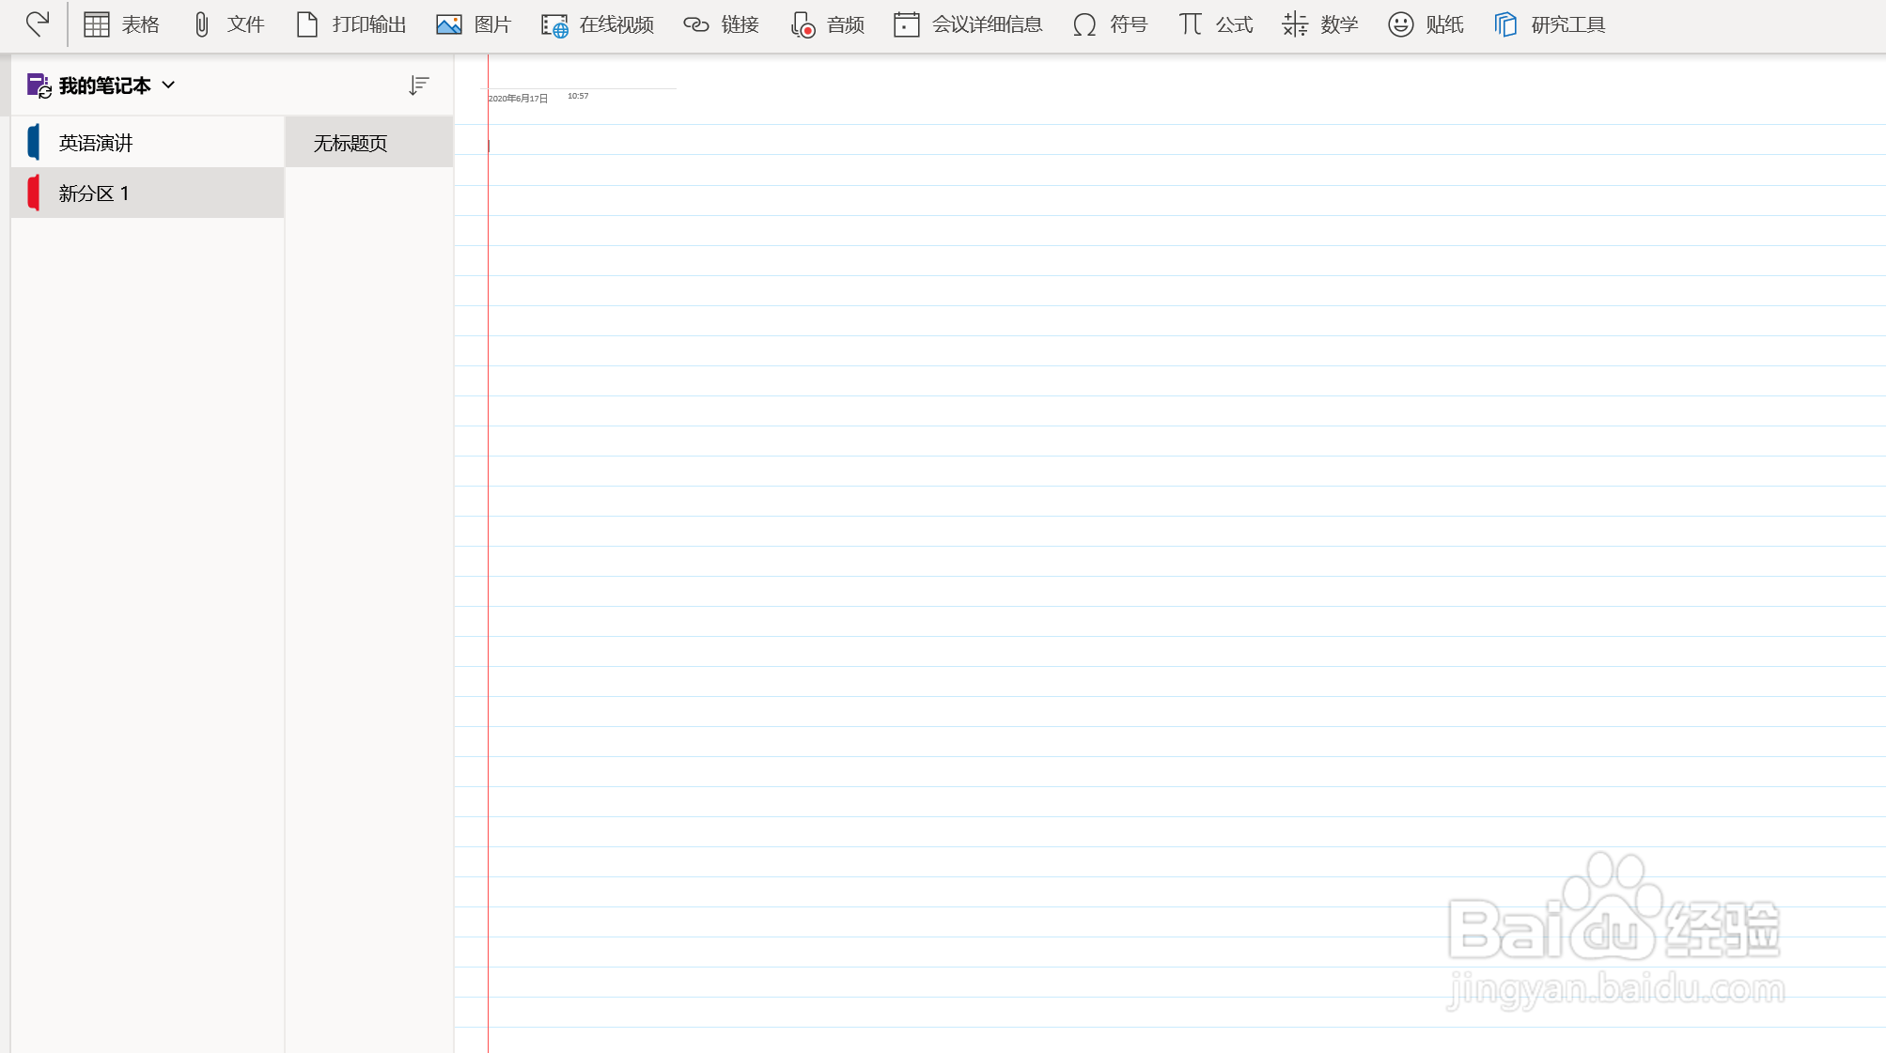Insert a hyperlink via 链接
The width and height of the screenshot is (1886, 1053).
tap(721, 24)
